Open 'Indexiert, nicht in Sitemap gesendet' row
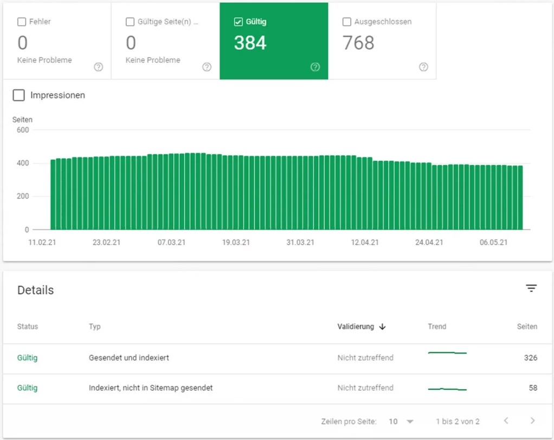Image resolution: width=554 pixels, height=440 pixels. click(150, 388)
